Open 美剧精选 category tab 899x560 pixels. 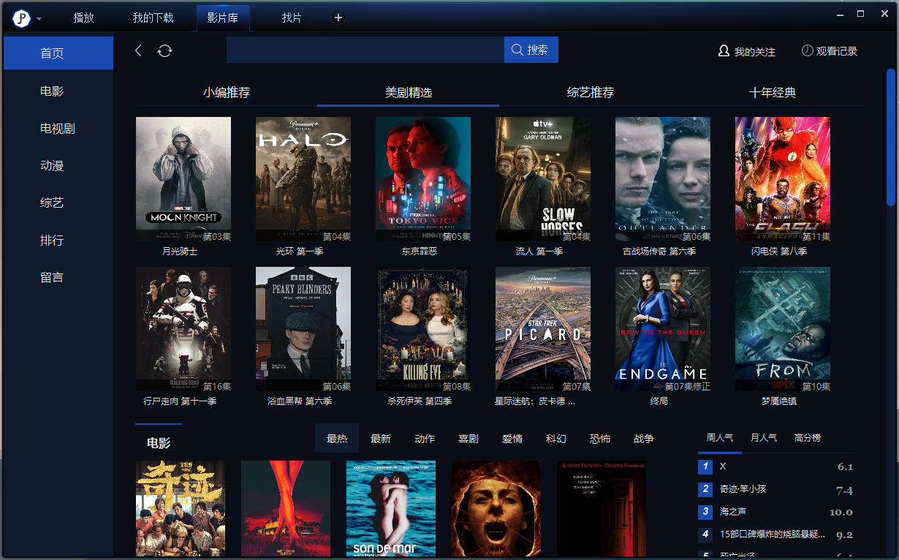[409, 93]
